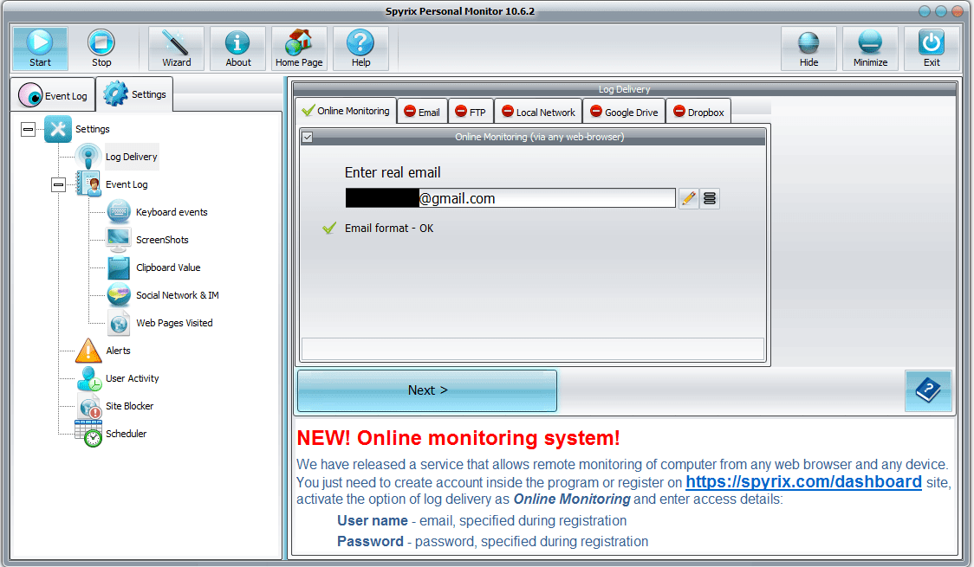The image size is (974, 567).
Task: Open Social Network & IM settings
Action: click(177, 295)
